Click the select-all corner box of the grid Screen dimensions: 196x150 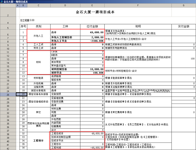[x=8, y=5]
